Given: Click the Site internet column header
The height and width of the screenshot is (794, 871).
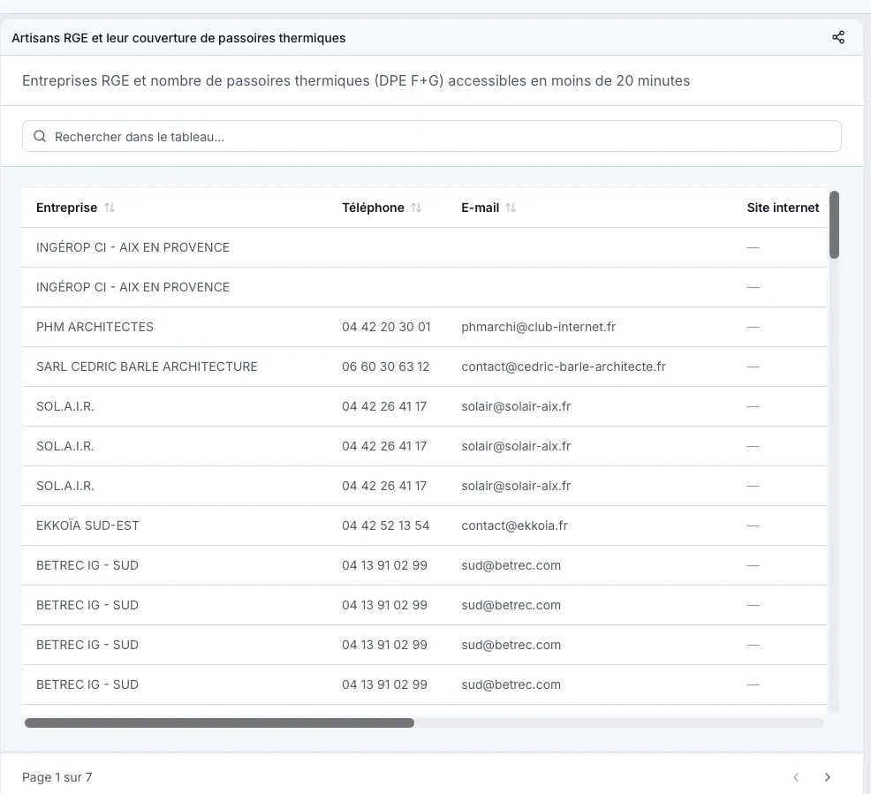Looking at the screenshot, I should coord(783,208).
